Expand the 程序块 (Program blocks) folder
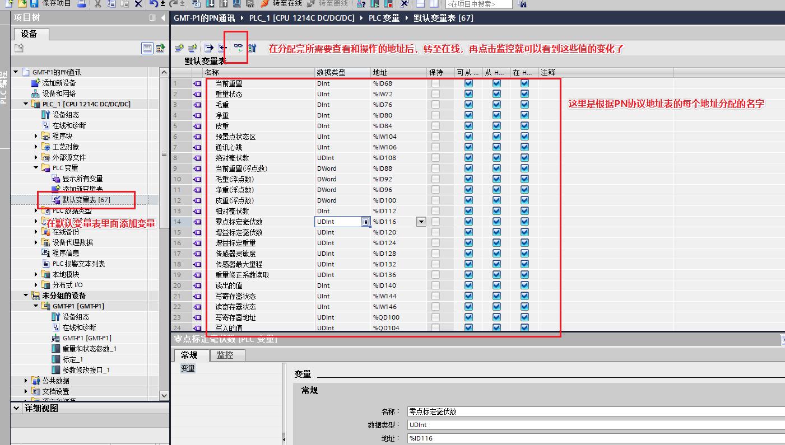The height and width of the screenshot is (445, 785). 36,136
